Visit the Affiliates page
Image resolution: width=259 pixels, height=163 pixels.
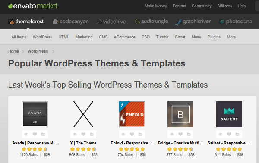pyautogui.click(x=224, y=6)
